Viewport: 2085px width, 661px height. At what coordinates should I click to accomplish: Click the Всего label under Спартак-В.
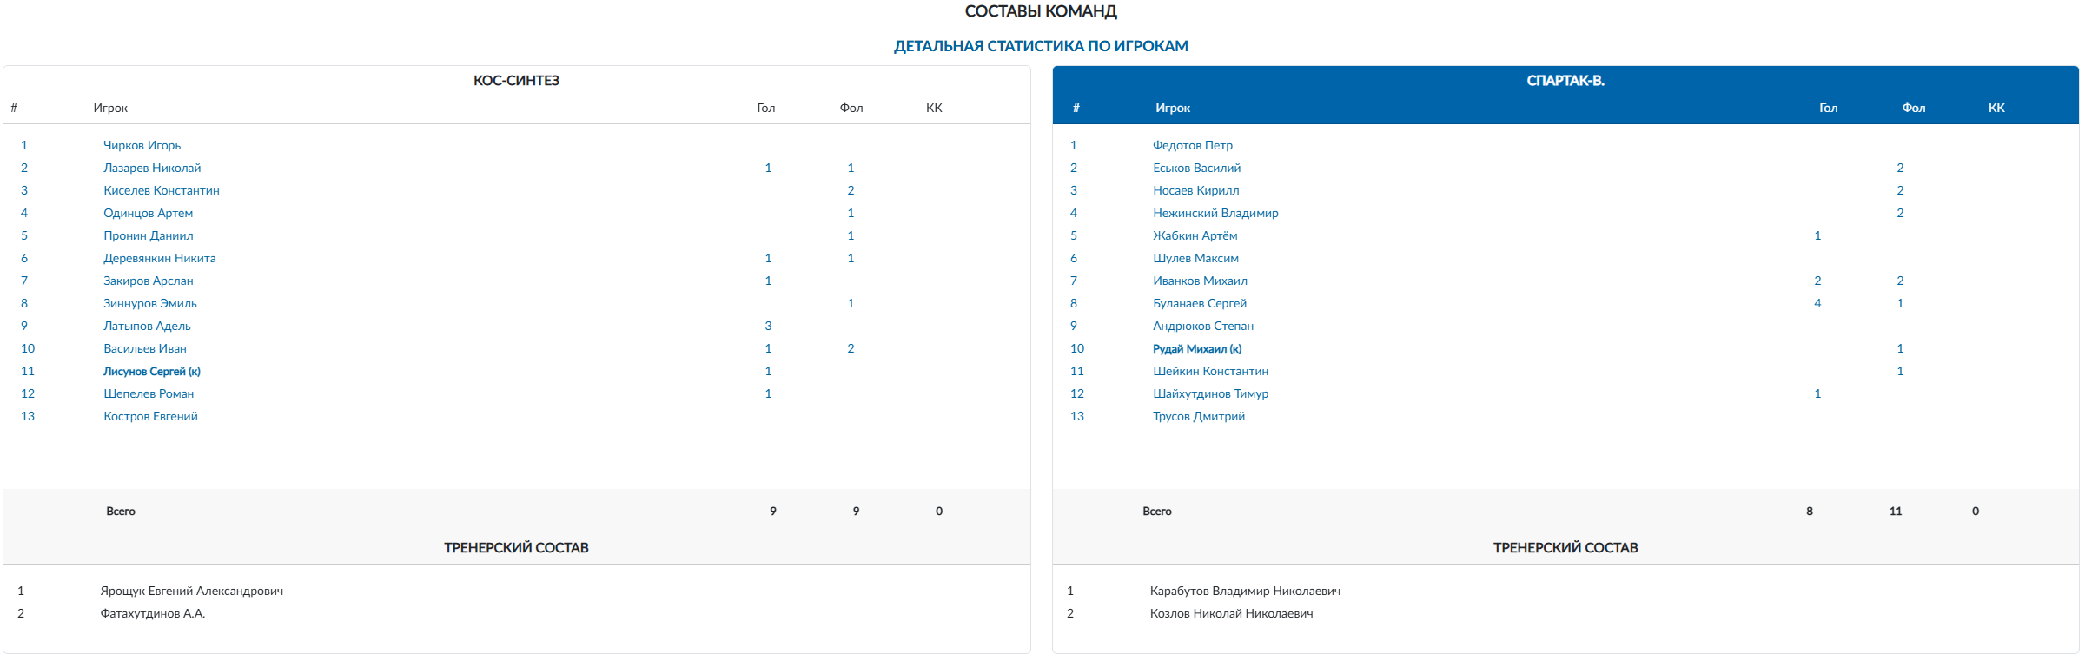tap(1157, 512)
